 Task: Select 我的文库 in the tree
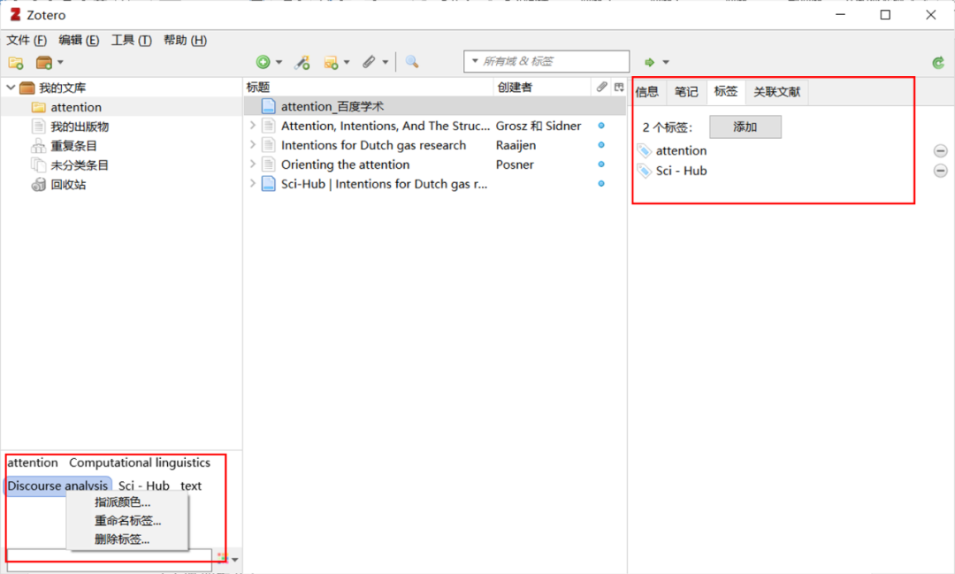[62, 88]
